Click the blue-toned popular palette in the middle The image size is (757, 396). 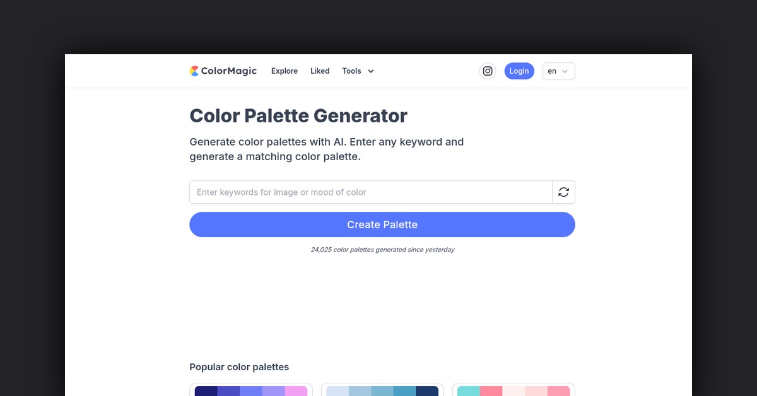tap(382, 392)
